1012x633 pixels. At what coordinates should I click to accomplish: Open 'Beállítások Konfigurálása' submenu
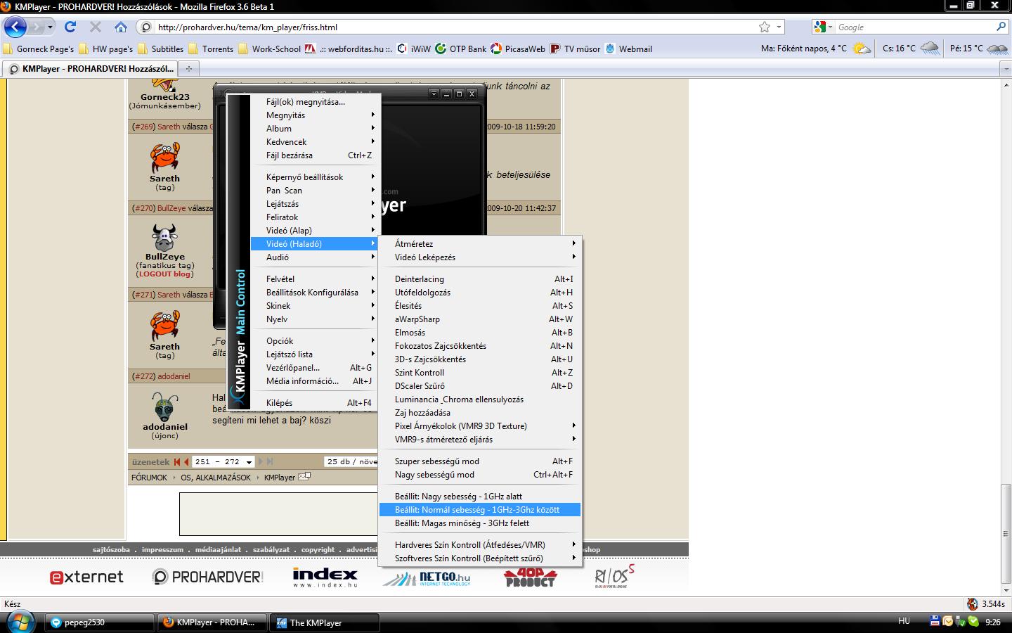(316, 293)
